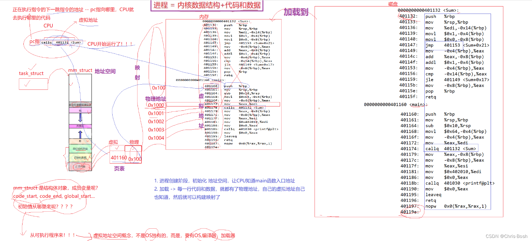Click "虚拟地址空间概念" in the bottom note

(x=112, y=235)
